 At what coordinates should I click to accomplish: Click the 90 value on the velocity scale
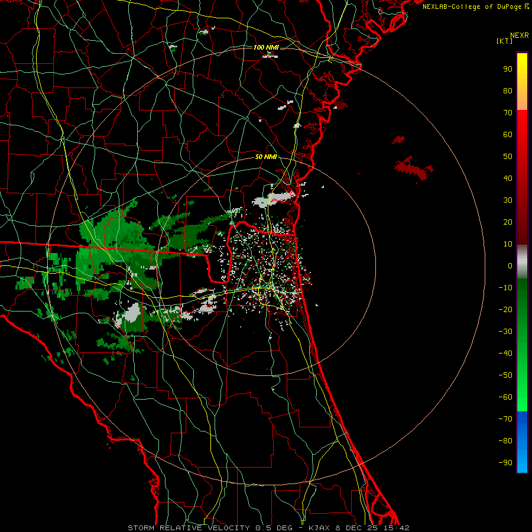click(508, 69)
